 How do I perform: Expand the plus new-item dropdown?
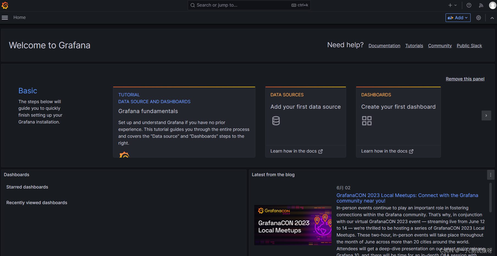452,5
